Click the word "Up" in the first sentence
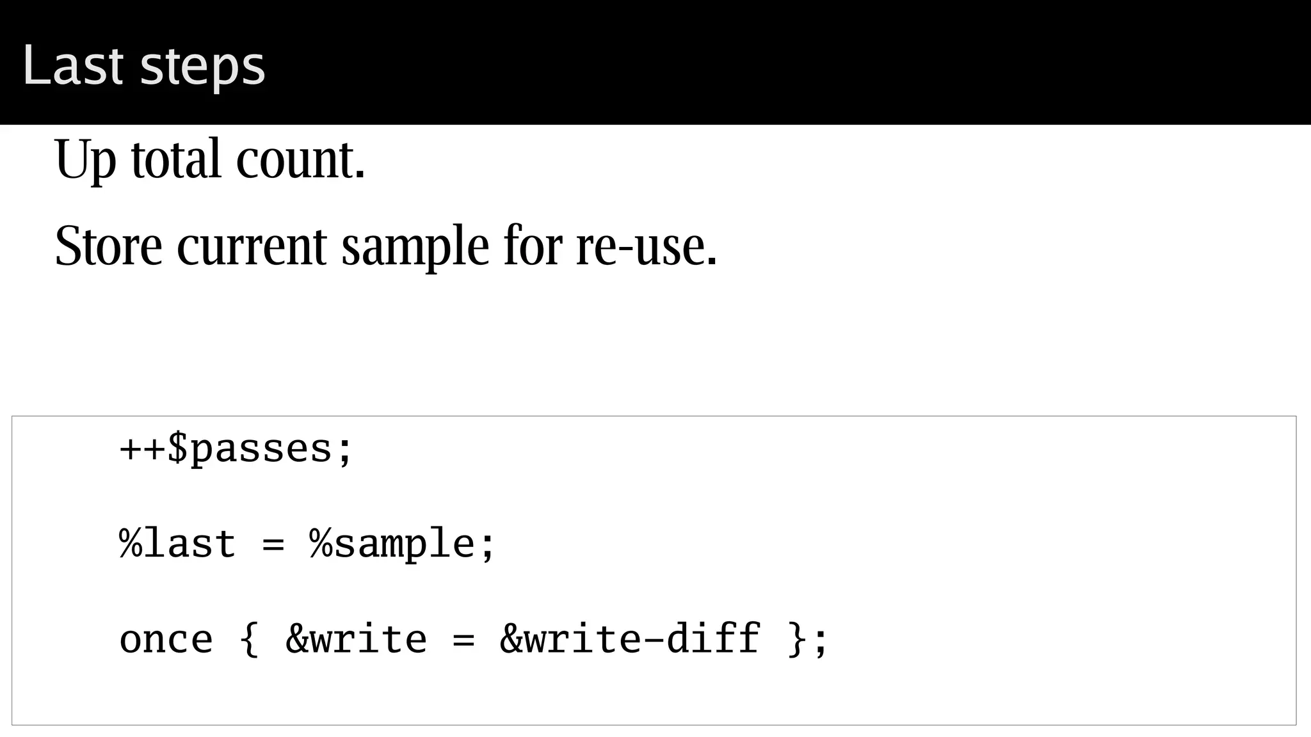The width and height of the screenshot is (1311, 737). coord(86,160)
